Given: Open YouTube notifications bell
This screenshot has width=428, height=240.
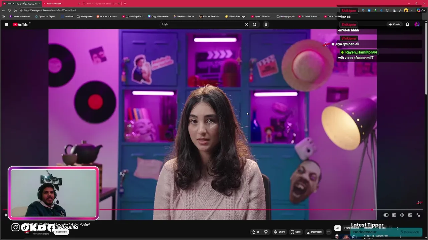Looking at the screenshot, I should (x=407, y=24).
